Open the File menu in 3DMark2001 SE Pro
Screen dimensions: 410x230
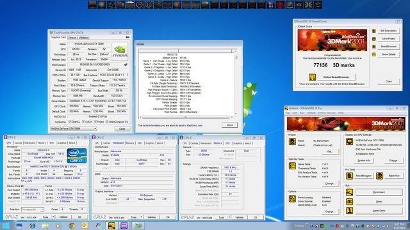click(288, 113)
